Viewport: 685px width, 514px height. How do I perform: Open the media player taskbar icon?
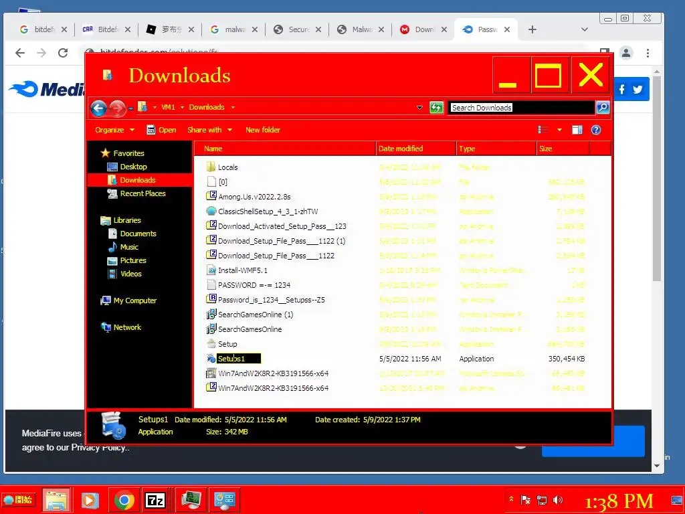(90, 500)
